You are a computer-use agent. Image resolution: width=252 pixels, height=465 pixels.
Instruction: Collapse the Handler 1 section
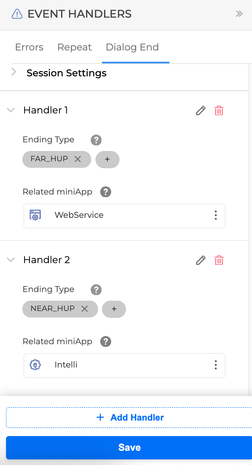tap(11, 110)
